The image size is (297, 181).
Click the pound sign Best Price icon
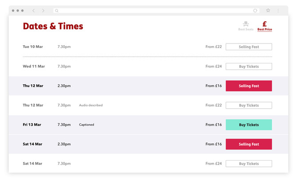coord(265,24)
